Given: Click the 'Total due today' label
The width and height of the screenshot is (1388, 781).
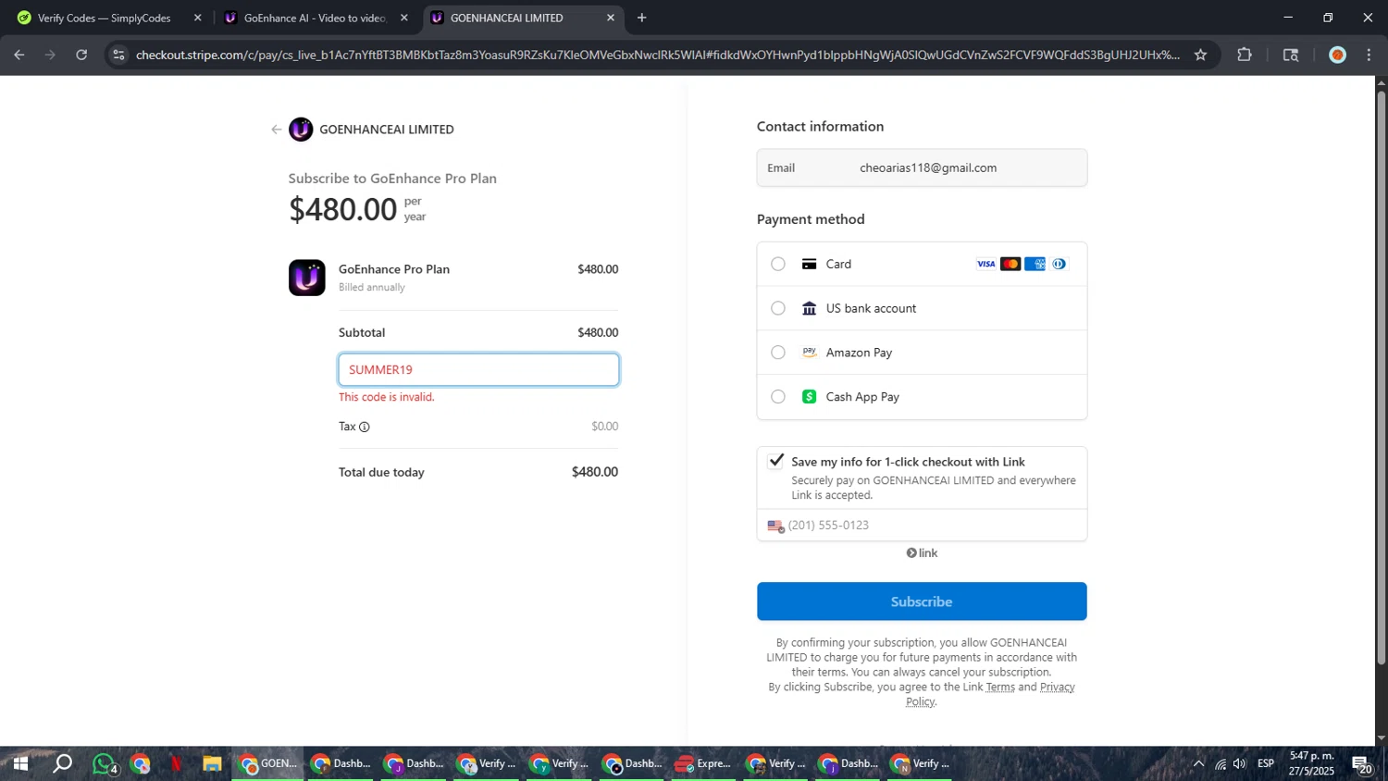Looking at the screenshot, I should coord(381,472).
